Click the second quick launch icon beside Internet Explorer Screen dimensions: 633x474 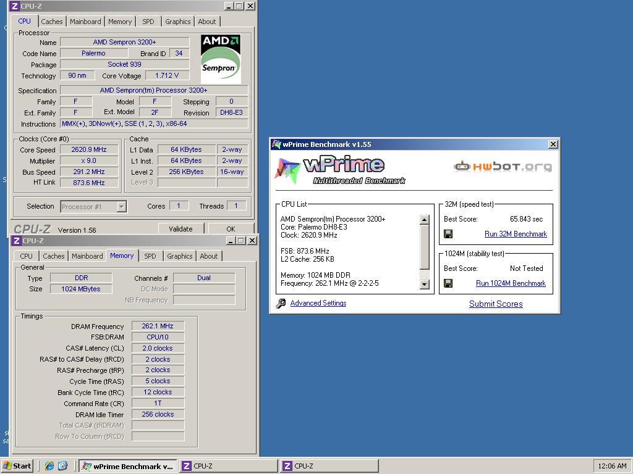[63, 466]
